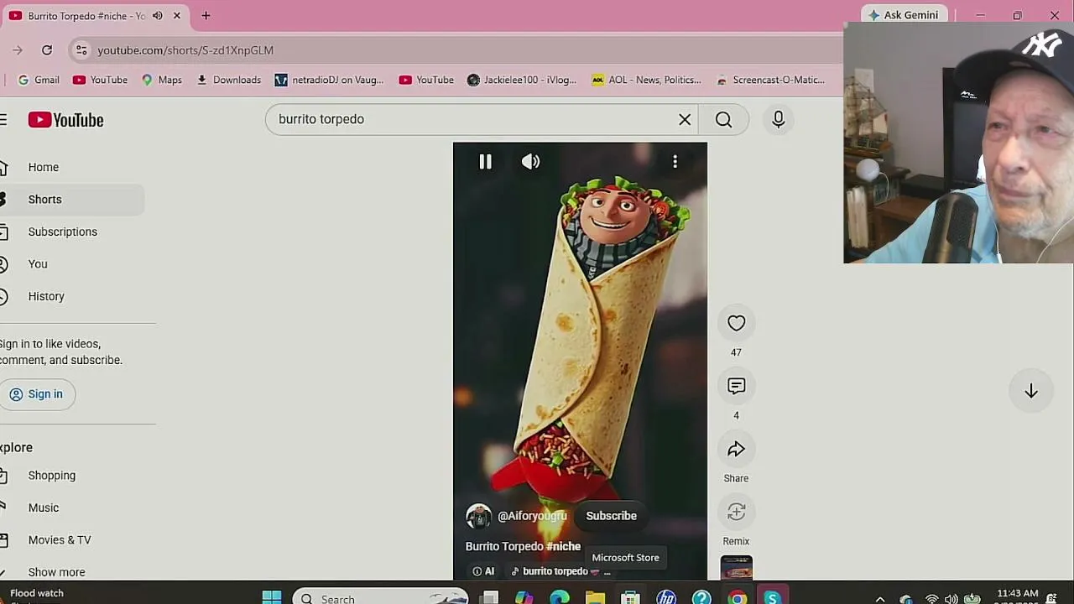Open Shopping under Explore
Image resolution: width=1074 pixels, height=604 pixels.
52,476
